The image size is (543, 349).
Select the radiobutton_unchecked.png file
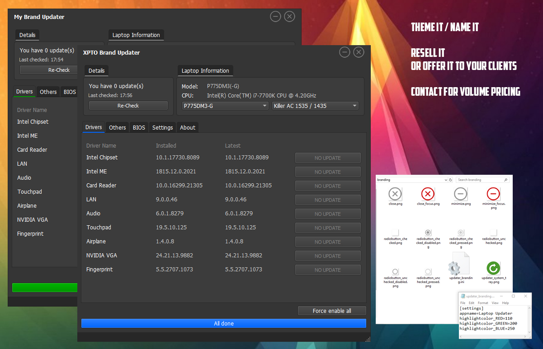pyautogui.click(x=493, y=232)
